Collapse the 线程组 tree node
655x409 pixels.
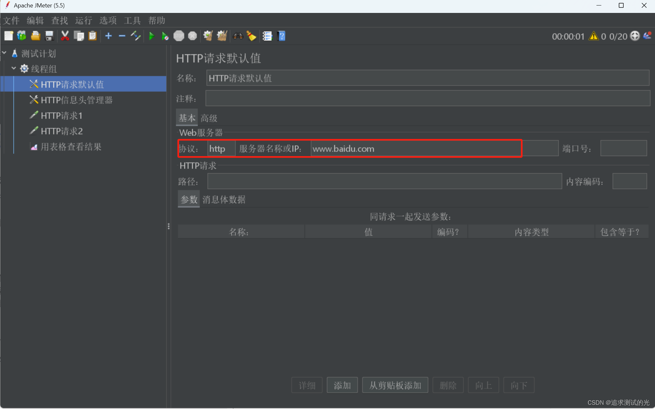(x=14, y=68)
